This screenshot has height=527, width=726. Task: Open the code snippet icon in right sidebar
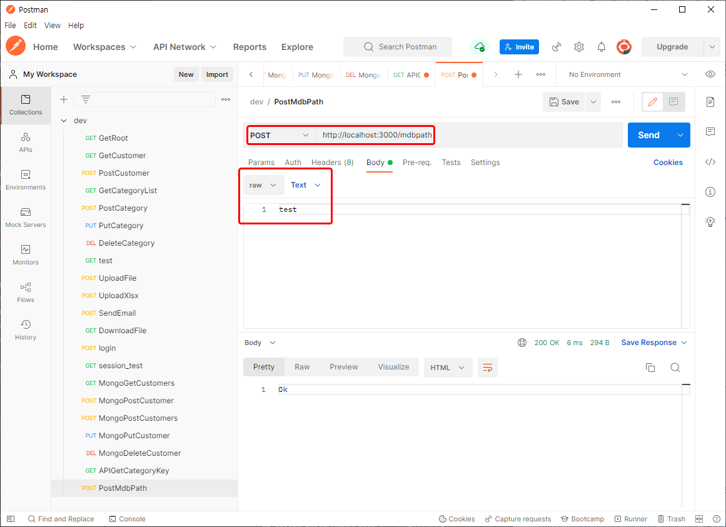tap(710, 162)
